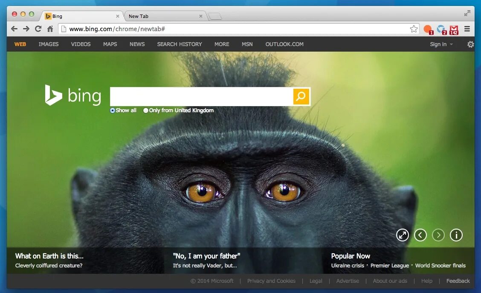Expand the Sign in dropdown
481x293 pixels.
[441, 44]
